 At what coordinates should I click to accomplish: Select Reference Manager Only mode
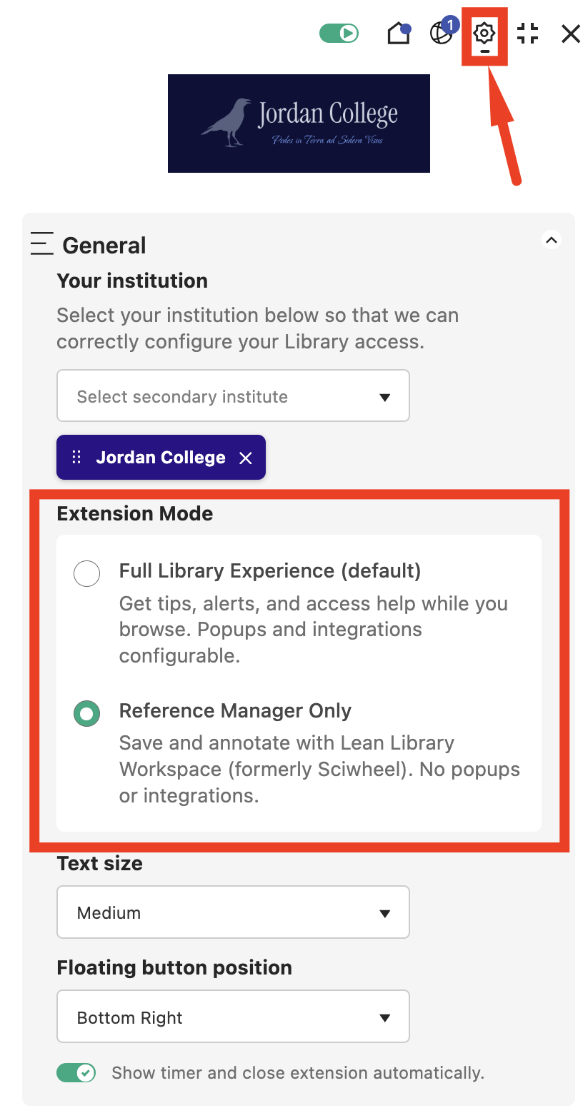(x=86, y=713)
